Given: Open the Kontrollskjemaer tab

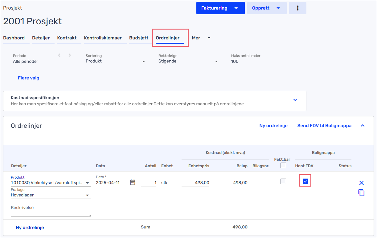Looking at the screenshot, I should (103, 38).
